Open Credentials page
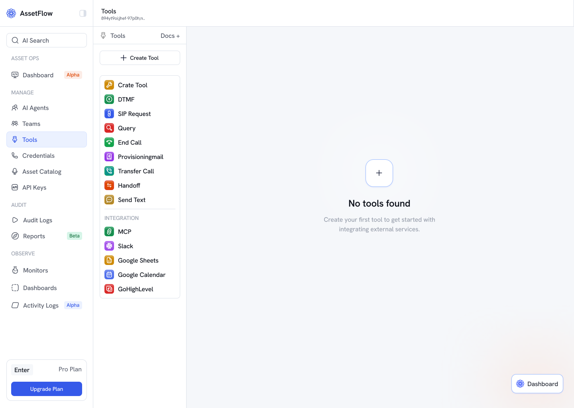 [47, 155]
